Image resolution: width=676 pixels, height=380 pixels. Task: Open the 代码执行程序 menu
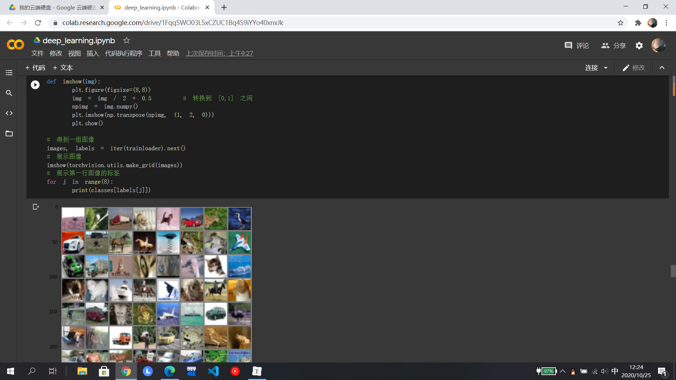click(124, 53)
